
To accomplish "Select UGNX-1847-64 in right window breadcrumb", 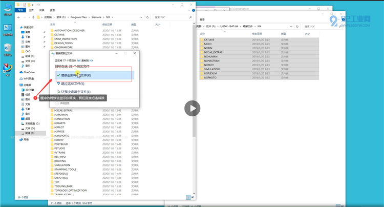I will click(x=229, y=26).
